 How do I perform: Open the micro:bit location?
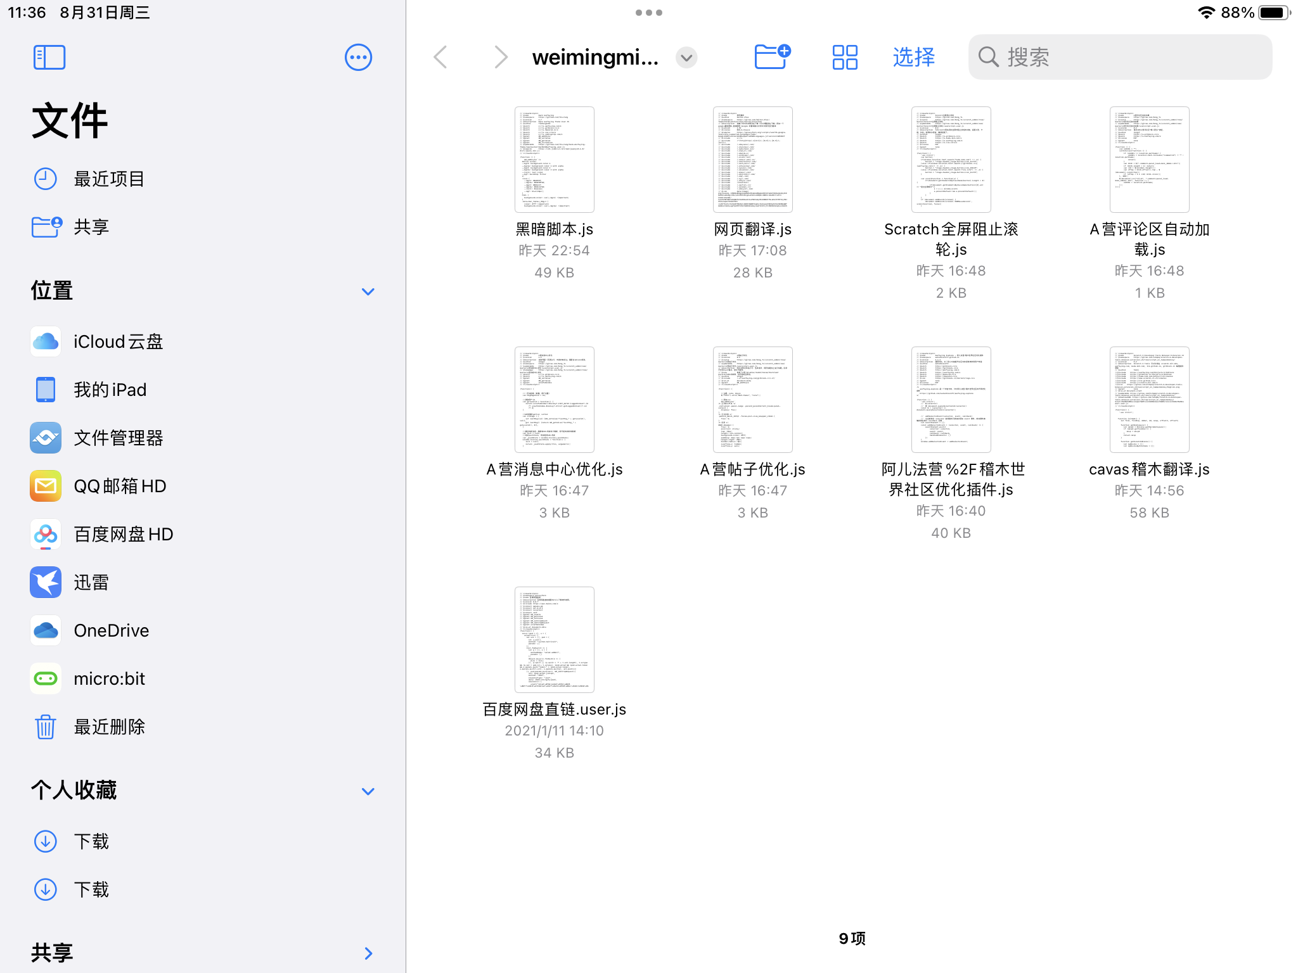click(203, 678)
